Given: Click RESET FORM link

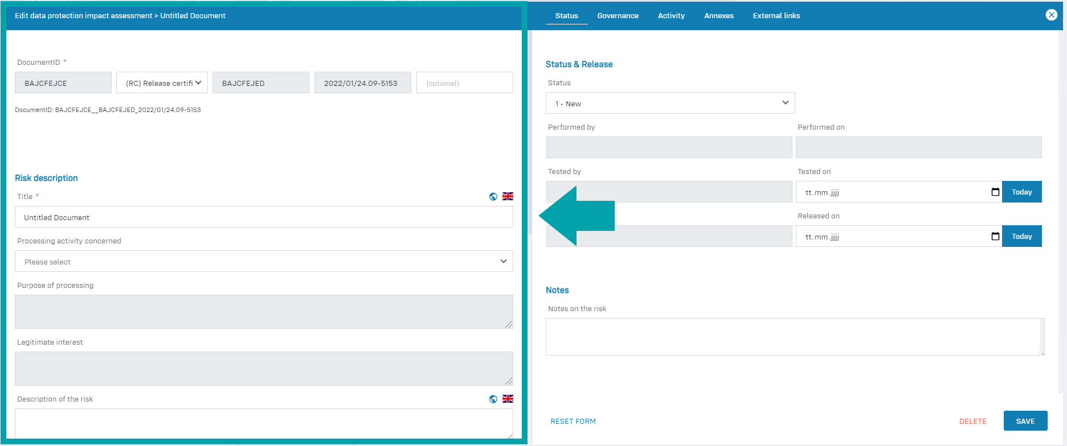Looking at the screenshot, I should 573,422.
